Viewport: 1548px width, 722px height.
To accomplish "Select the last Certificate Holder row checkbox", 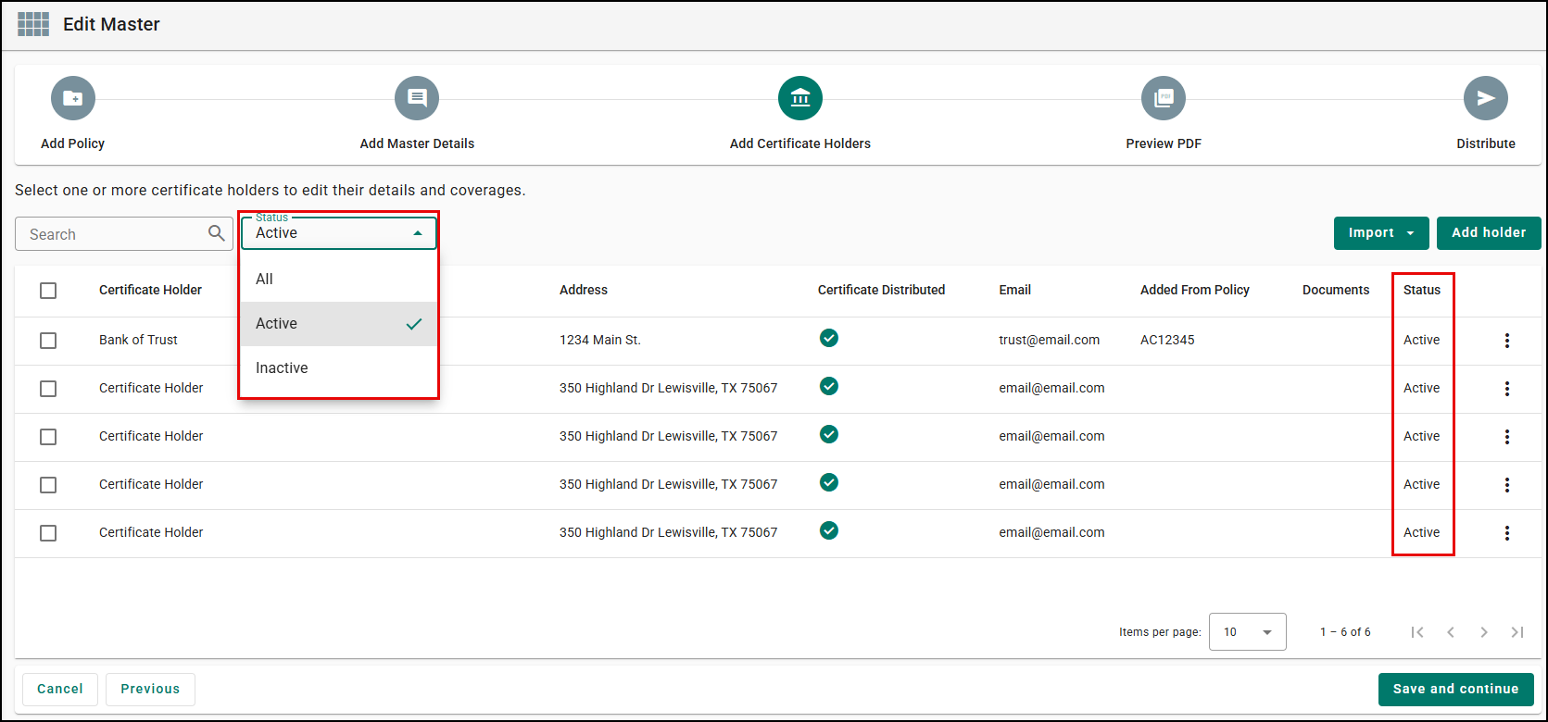I will 48,533.
